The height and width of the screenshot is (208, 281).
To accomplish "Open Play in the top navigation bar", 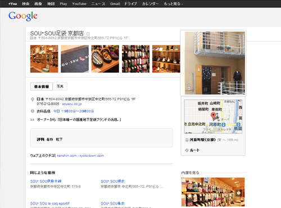I will point(64,4).
